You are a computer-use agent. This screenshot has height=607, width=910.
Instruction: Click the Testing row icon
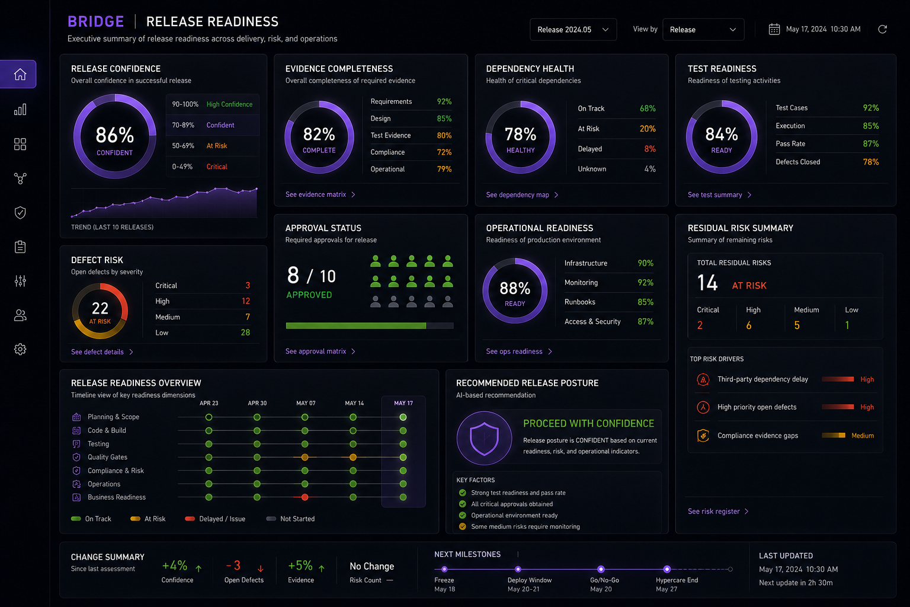coord(76,444)
